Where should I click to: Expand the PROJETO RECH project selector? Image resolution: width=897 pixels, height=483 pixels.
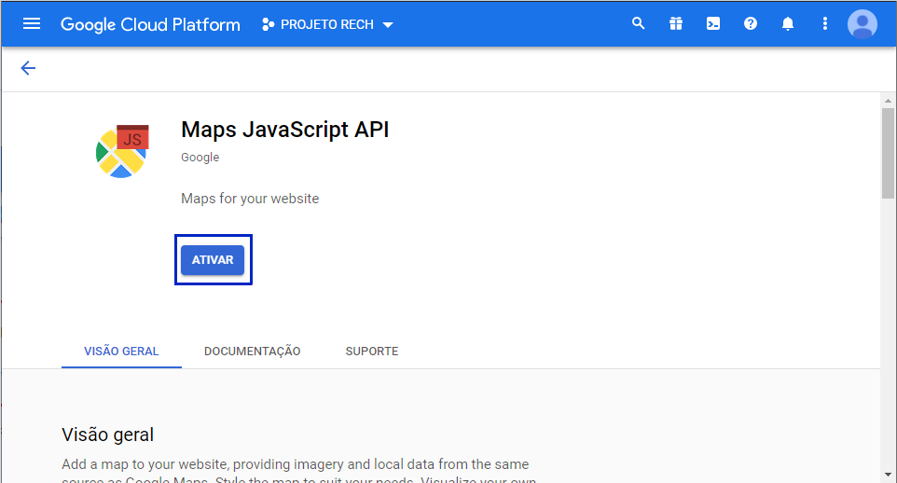[x=328, y=24]
